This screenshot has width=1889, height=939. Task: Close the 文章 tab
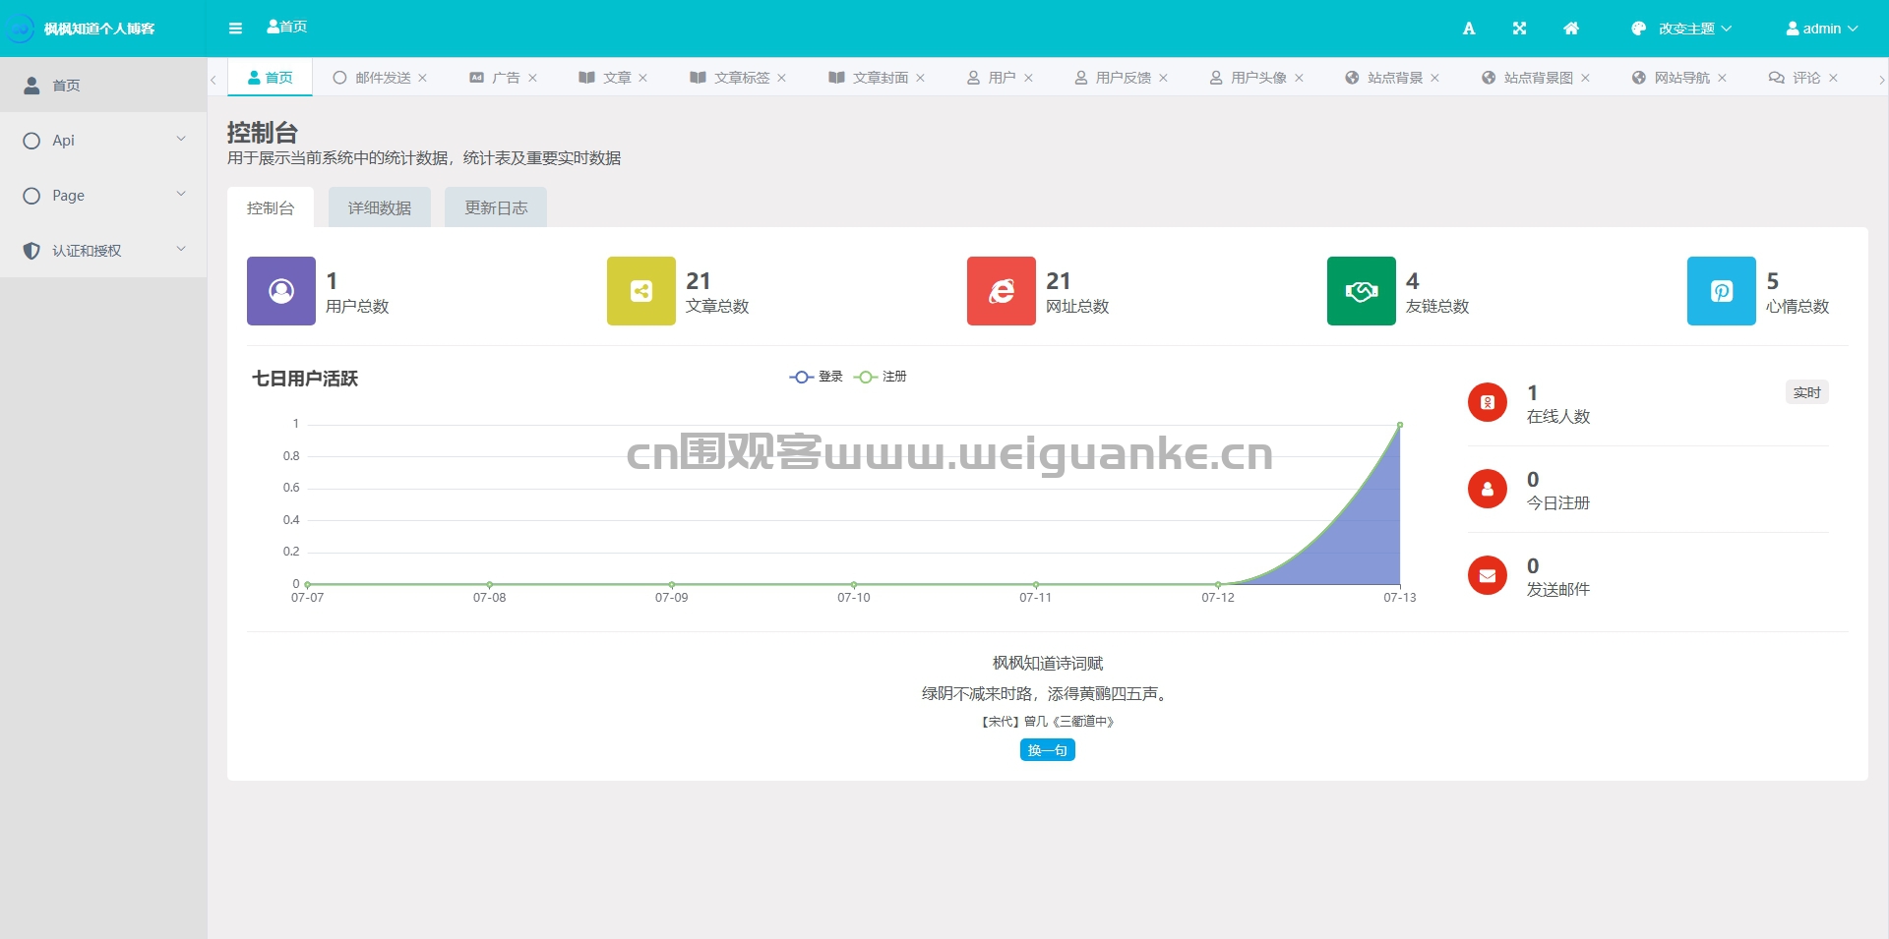click(x=643, y=78)
